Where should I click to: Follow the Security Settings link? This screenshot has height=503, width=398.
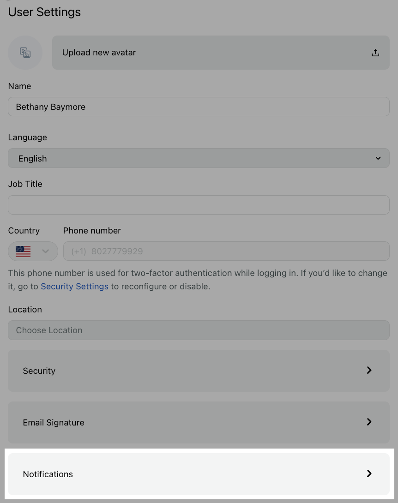pos(74,286)
